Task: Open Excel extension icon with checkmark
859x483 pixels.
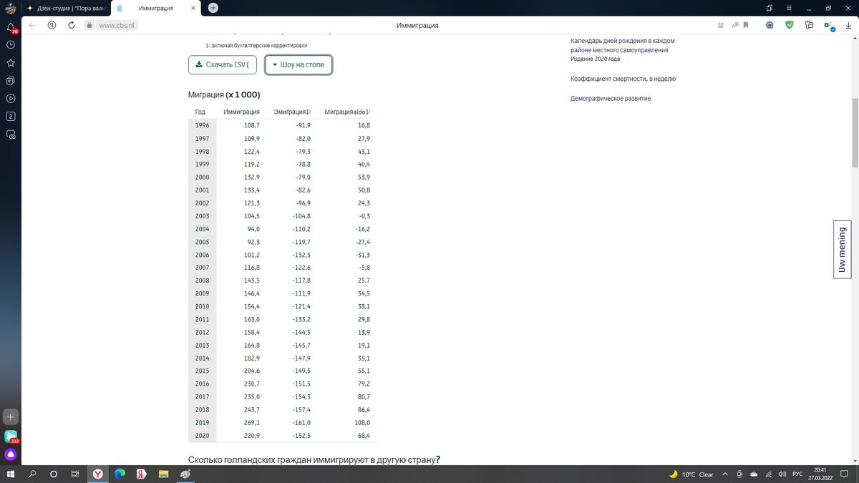Action: tap(829, 26)
